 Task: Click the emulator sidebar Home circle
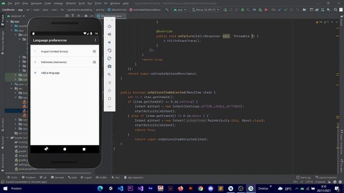coord(109,91)
